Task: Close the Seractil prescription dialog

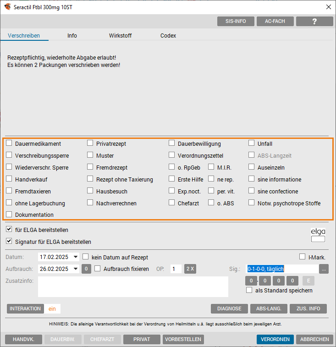Action: [329, 7]
